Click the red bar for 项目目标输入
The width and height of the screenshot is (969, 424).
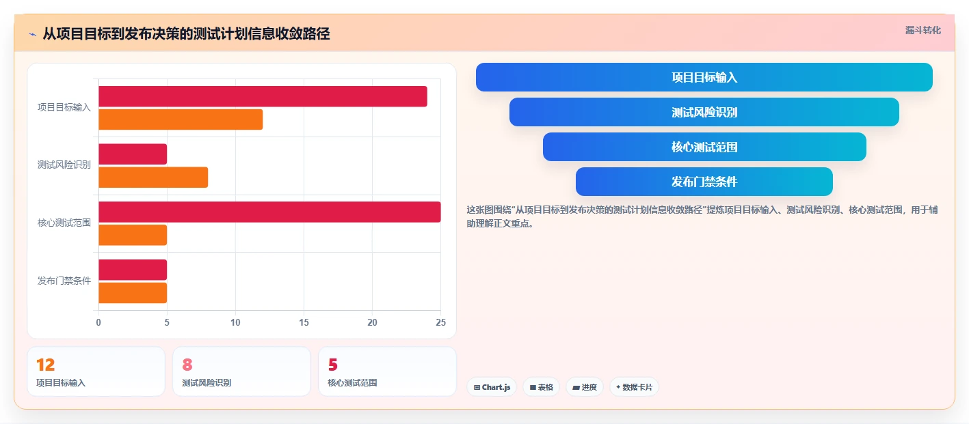point(263,96)
